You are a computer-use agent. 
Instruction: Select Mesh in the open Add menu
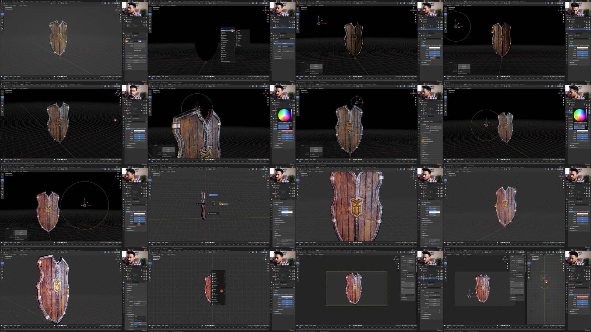point(225,31)
